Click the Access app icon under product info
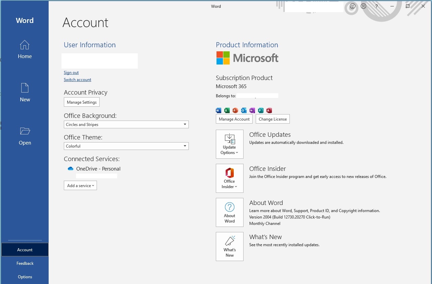The height and width of the screenshot is (284, 432). tap(269, 110)
